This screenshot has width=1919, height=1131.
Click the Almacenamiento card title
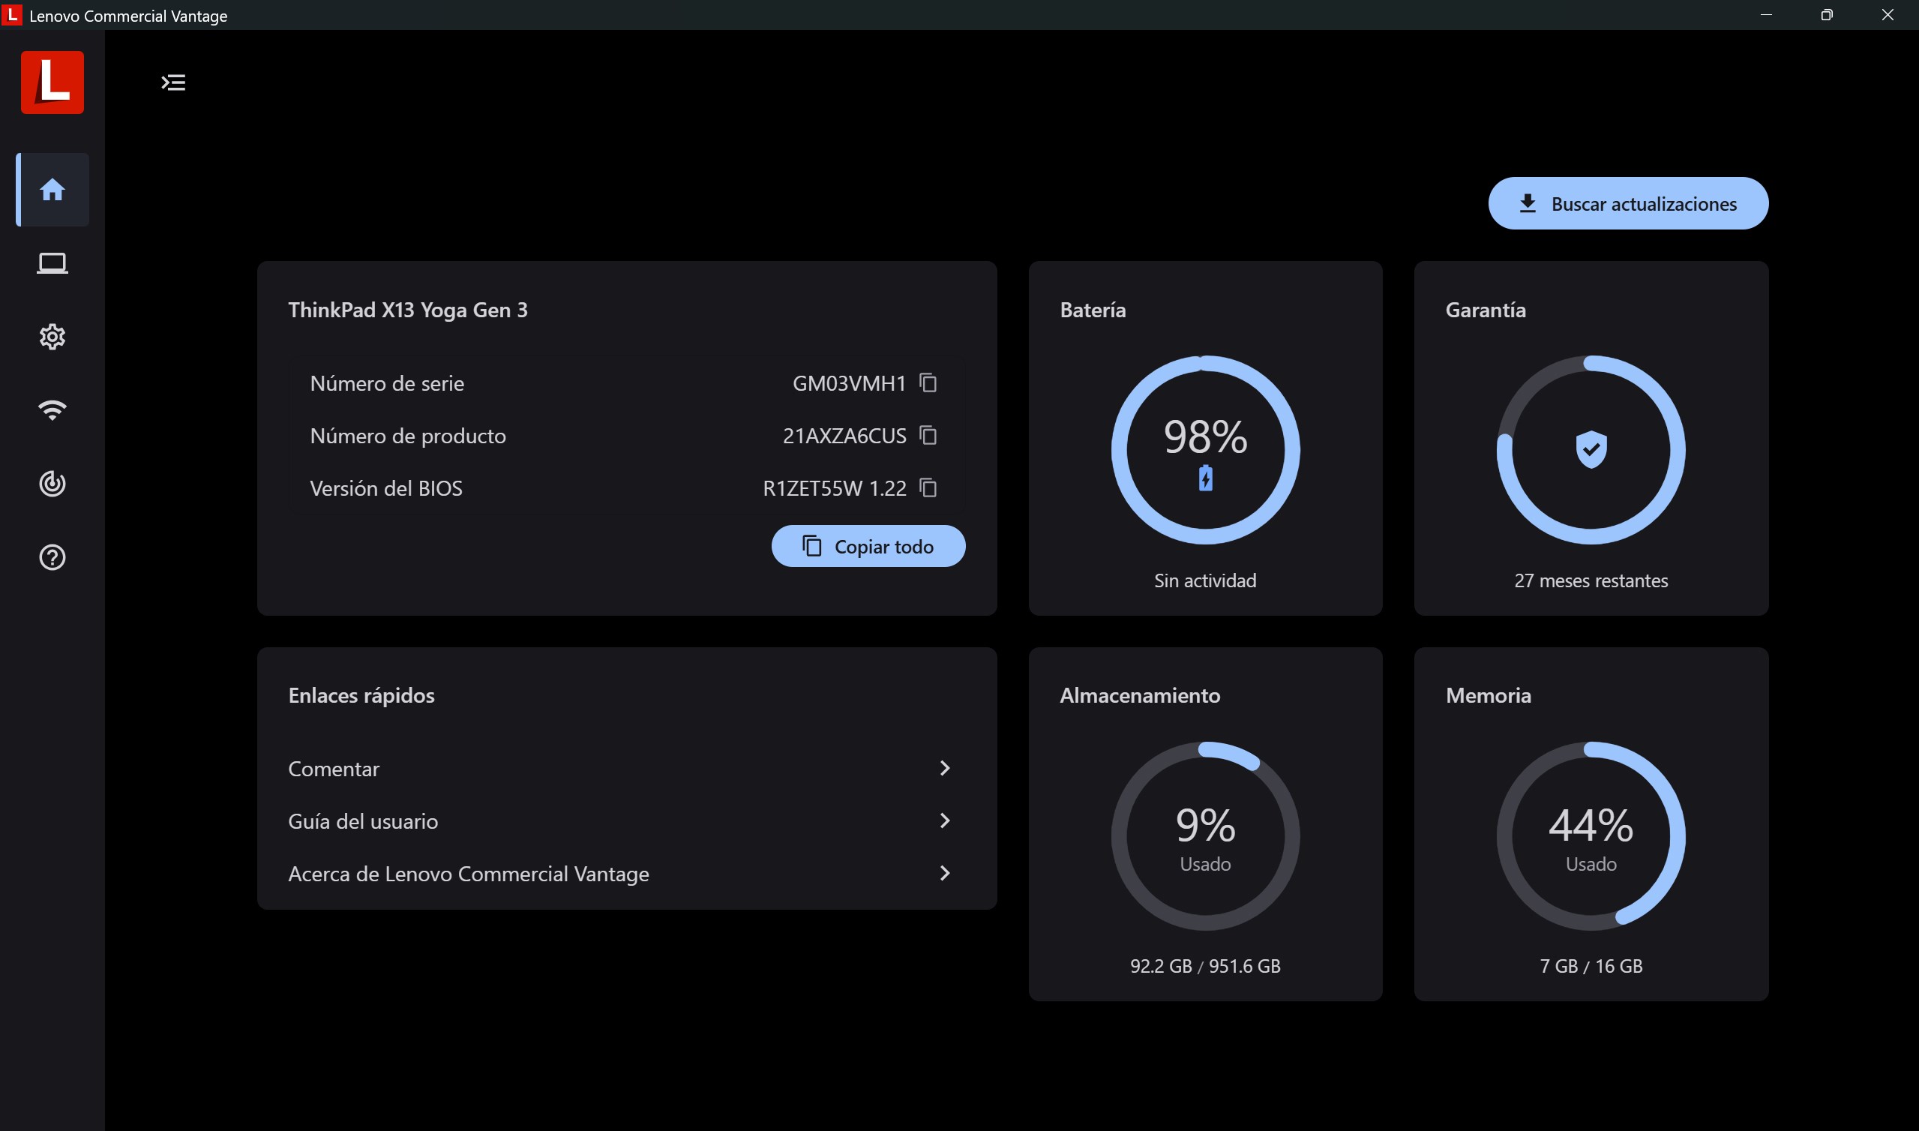click(1140, 695)
